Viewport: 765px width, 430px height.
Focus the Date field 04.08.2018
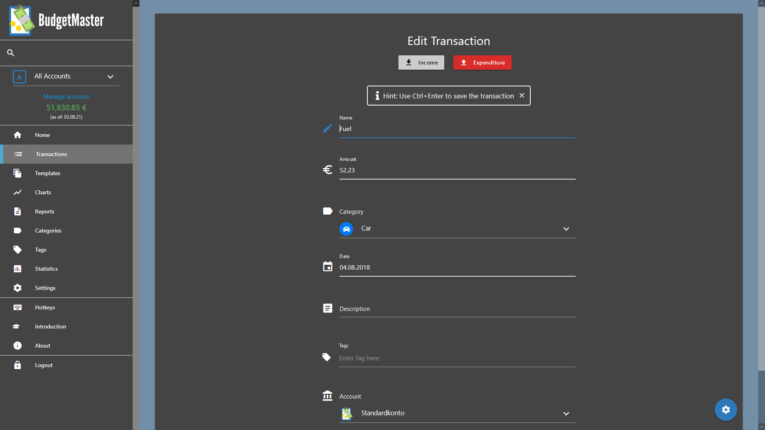click(x=457, y=268)
